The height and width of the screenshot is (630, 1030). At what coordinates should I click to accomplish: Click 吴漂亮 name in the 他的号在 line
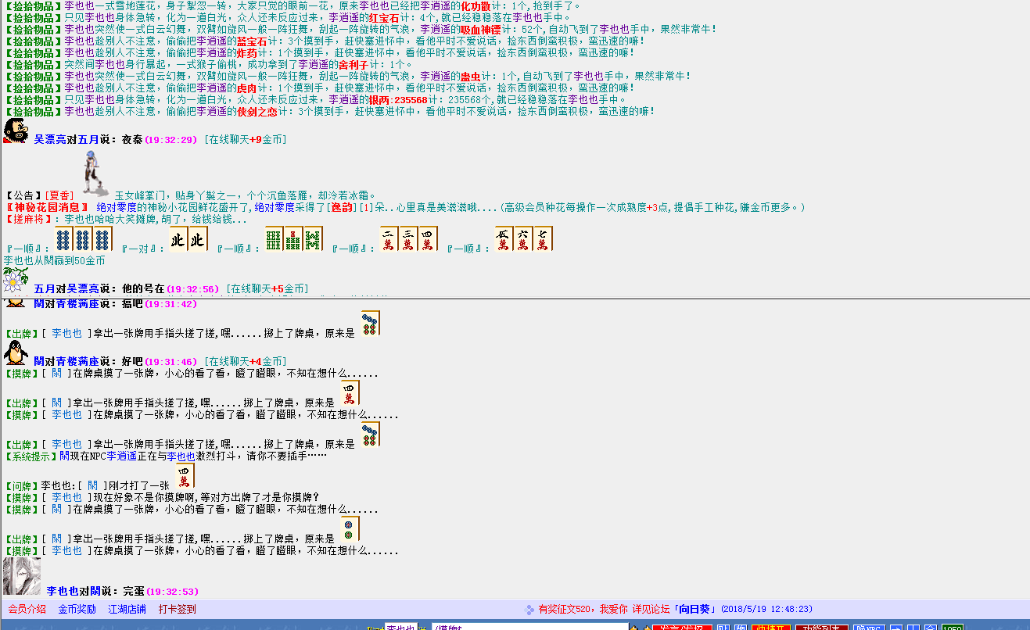pos(82,289)
